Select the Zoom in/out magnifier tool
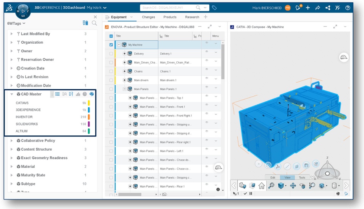The height and width of the screenshot is (209, 364). (x=312, y=185)
